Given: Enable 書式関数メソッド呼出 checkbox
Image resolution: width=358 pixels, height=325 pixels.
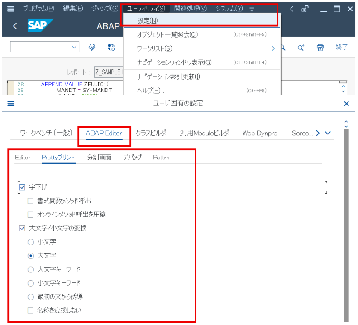Looking at the screenshot, I should 30,201.
